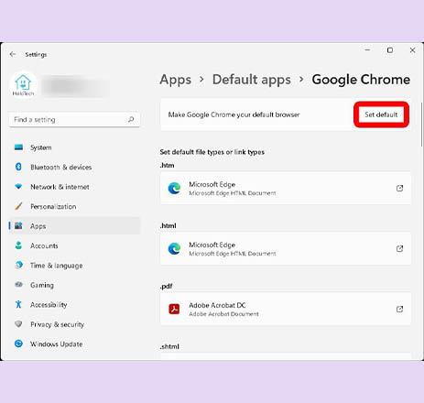Click the Network wifi icon
Screen dimensions: 424x403
click(18, 187)
